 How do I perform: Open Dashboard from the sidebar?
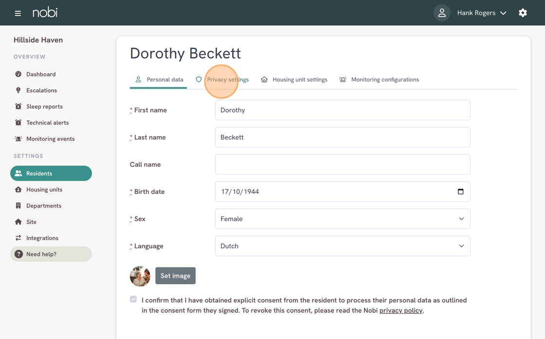pyautogui.click(x=41, y=74)
